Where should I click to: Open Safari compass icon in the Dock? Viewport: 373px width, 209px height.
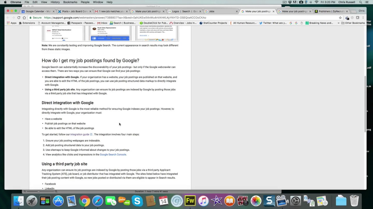point(98,201)
